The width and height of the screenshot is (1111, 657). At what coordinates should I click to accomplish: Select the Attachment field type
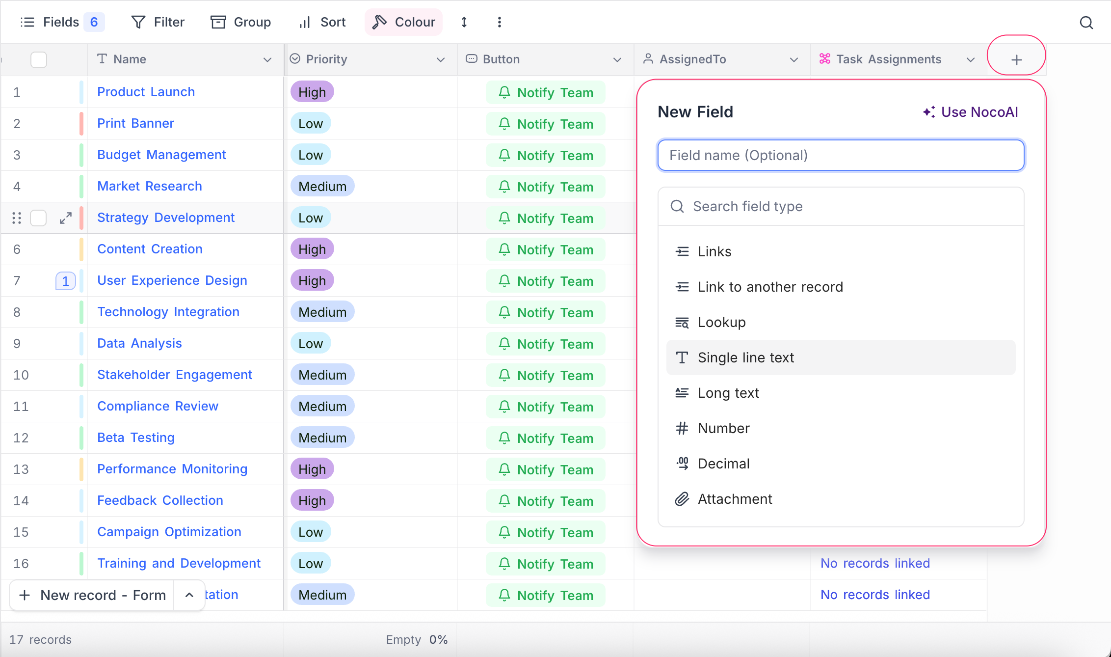click(735, 498)
